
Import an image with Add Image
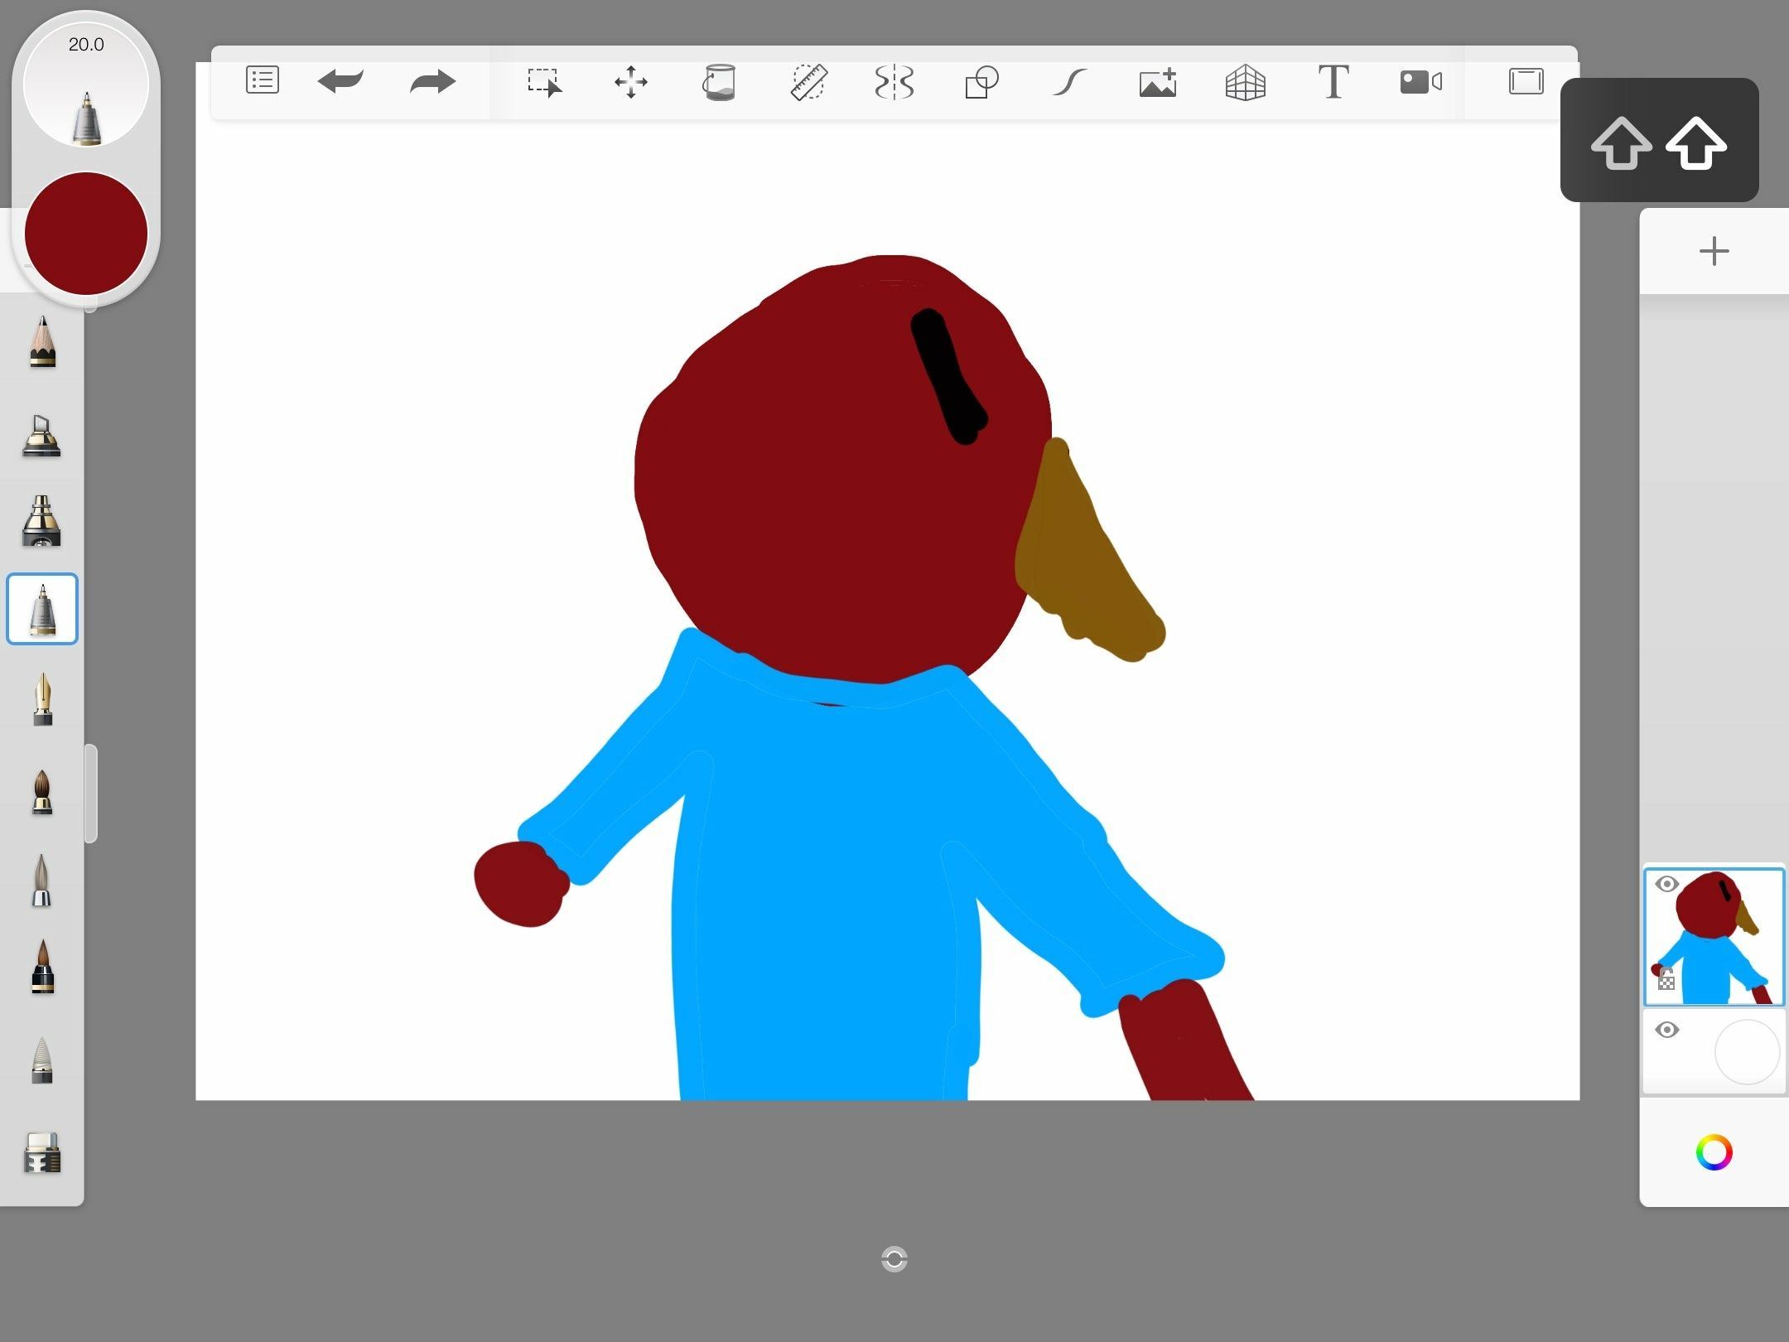coord(1158,82)
